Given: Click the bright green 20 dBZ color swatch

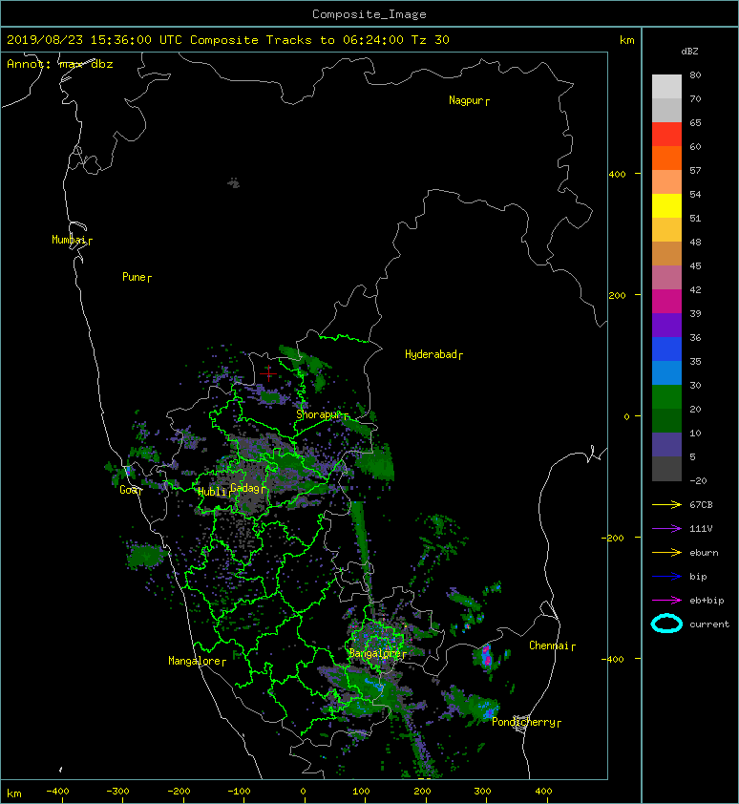Looking at the screenshot, I should (x=666, y=396).
